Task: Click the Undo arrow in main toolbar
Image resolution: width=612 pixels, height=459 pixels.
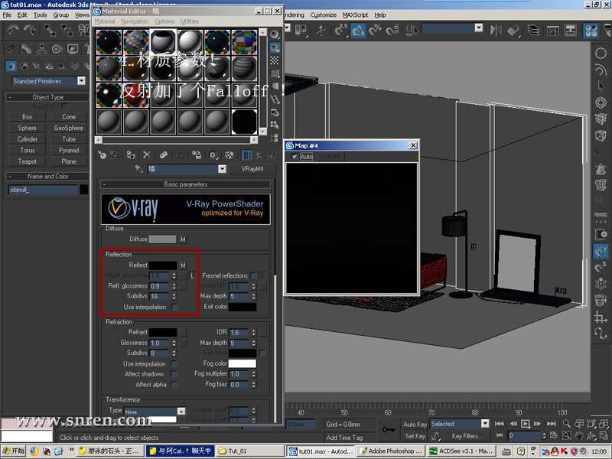Action: tap(13, 31)
